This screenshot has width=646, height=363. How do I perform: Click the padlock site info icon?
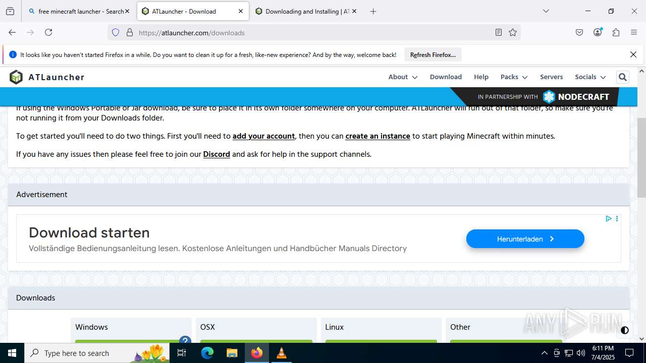pos(130,32)
